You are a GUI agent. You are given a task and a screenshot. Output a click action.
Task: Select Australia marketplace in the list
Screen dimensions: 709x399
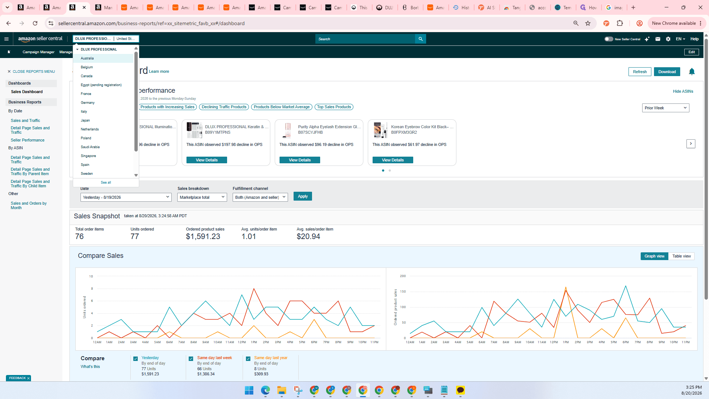103,58
